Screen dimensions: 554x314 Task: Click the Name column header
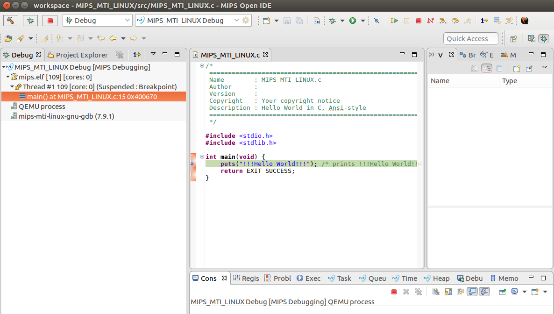tap(463, 81)
